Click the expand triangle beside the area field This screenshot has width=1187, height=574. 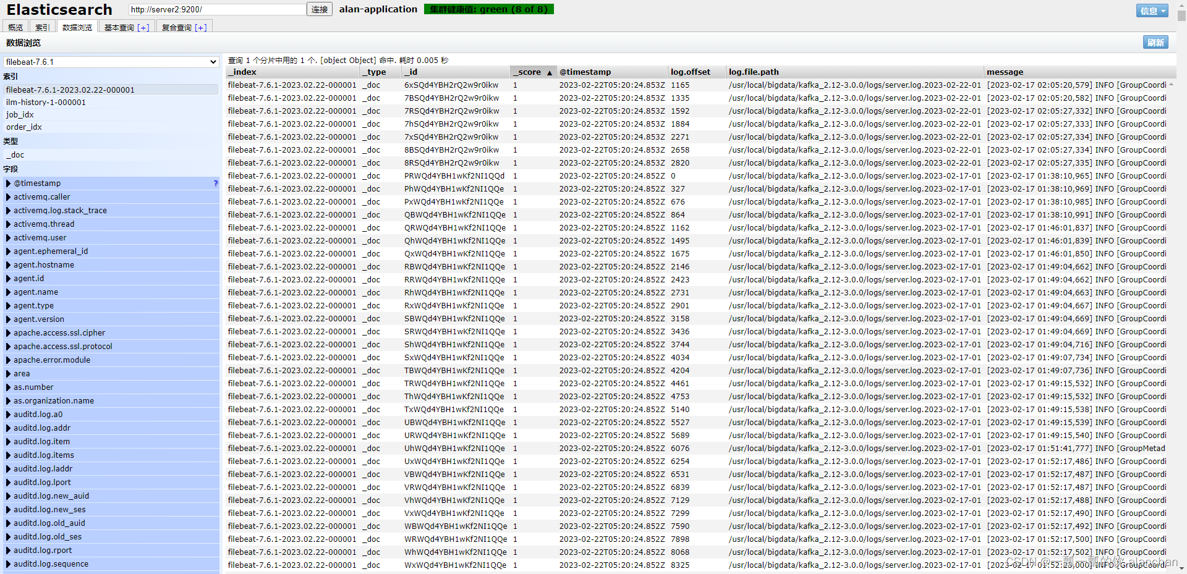coord(7,373)
